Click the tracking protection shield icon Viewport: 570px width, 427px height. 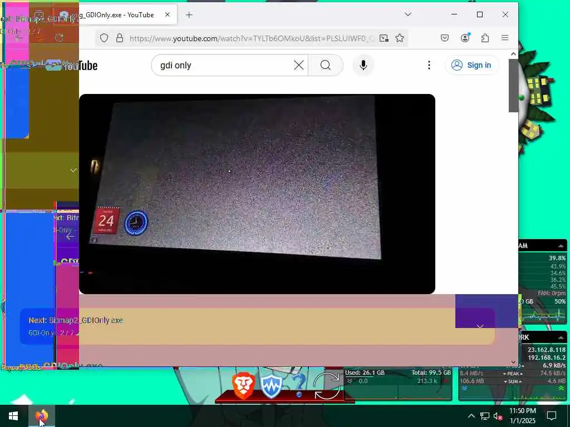pos(104,38)
